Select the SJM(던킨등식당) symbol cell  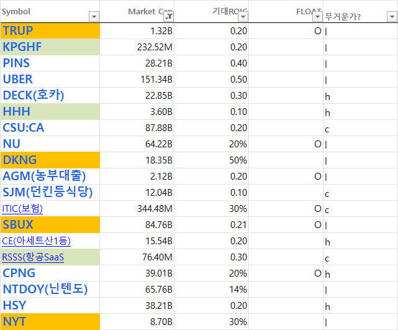[x=50, y=192]
